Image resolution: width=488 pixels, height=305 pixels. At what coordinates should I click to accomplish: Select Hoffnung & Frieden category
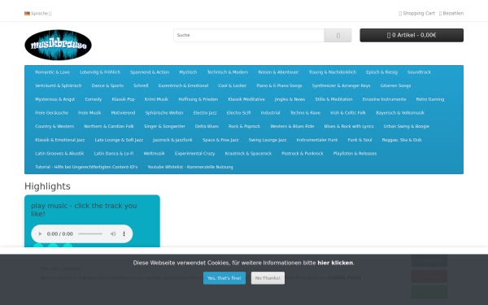coord(198,99)
